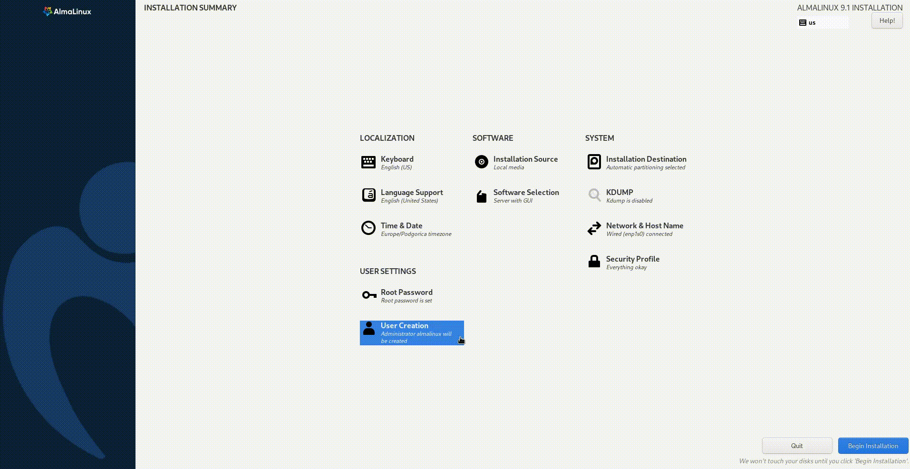Click the Keyboard layout icon
Screen dimensions: 910x469
pyautogui.click(x=368, y=162)
